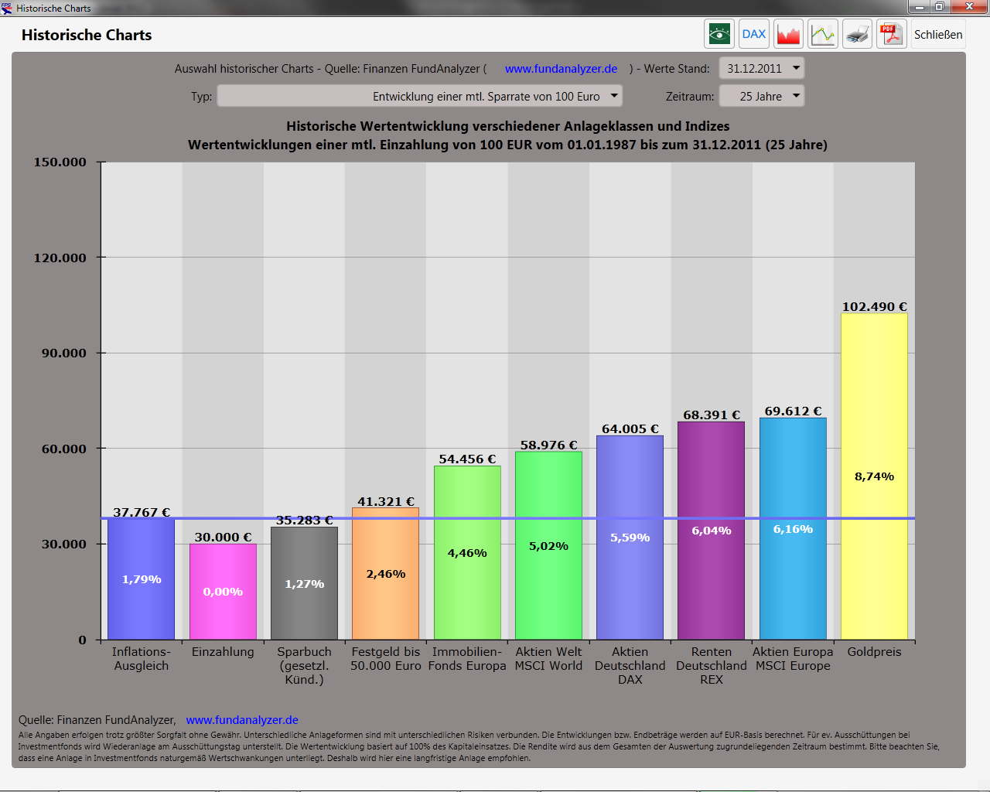Print the chart via printer icon
Screen dimensions: 990x792
tap(857, 34)
